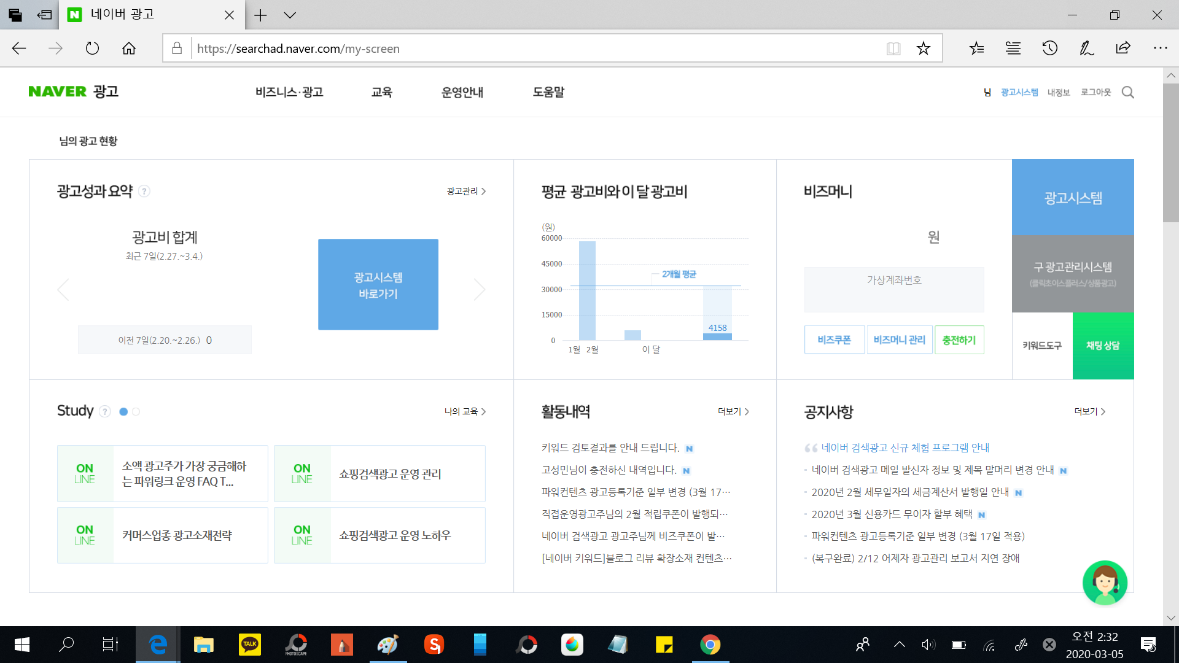
Task: Click the volume icon in system tray
Action: click(928, 645)
